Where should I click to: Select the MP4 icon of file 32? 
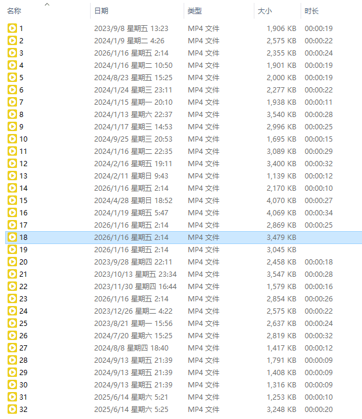(12, 409)
